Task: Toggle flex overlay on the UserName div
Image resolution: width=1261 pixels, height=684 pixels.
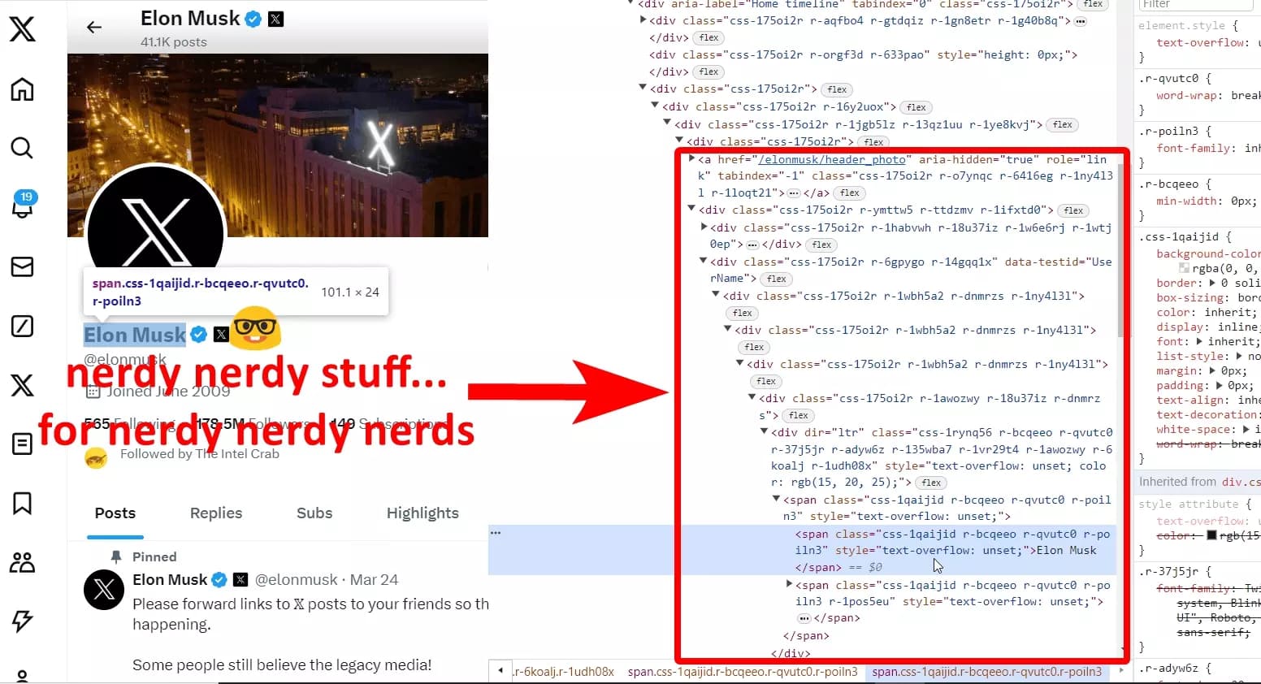Action: tap(776, 279)
